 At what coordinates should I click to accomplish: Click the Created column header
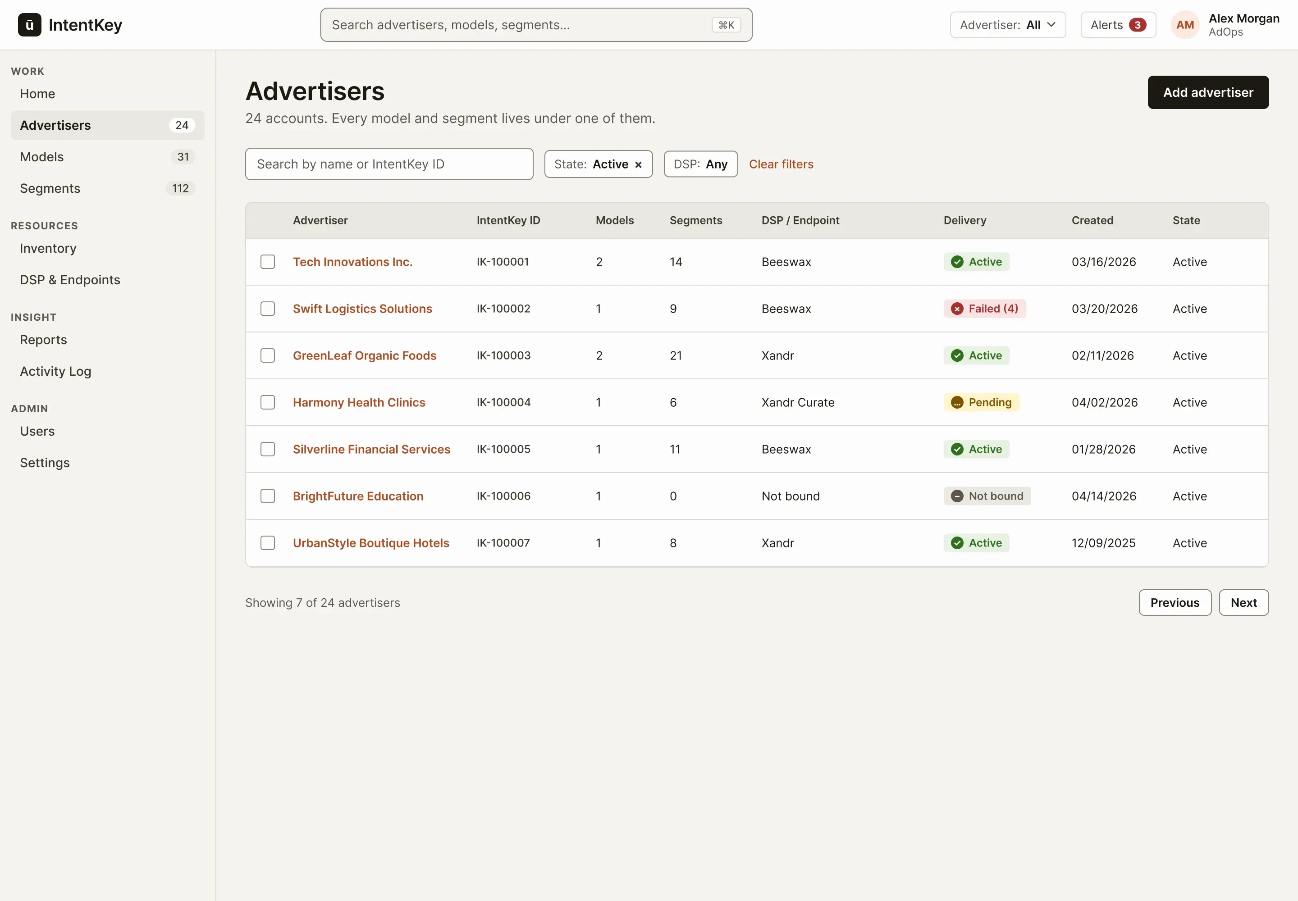[x=1092, y=221]
